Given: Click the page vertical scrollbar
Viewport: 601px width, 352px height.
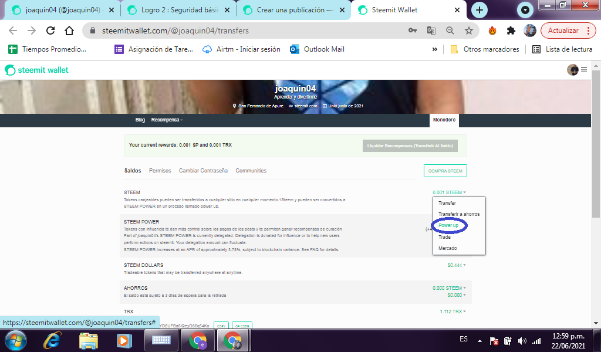Looking at the screenshot, I should (x=596, y=145).
